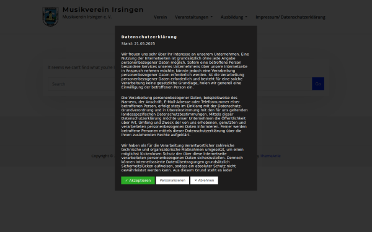The image size is (372, 232).
Task: Expand the Ausbildung dropdown menu
Action: tap(234, 17)
